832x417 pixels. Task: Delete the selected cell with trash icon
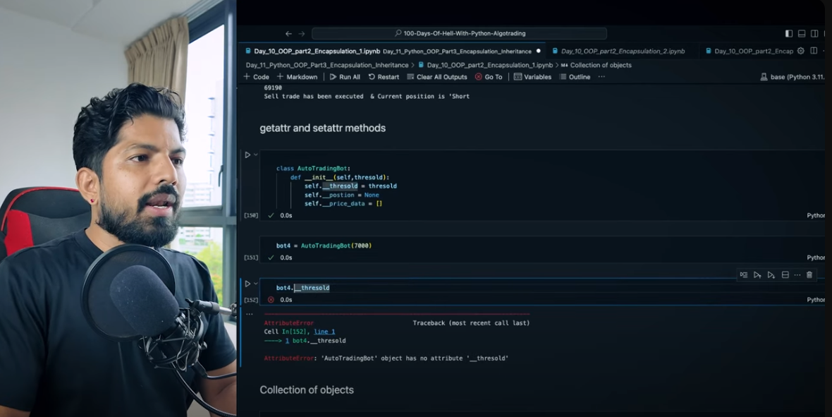(809, 274)
